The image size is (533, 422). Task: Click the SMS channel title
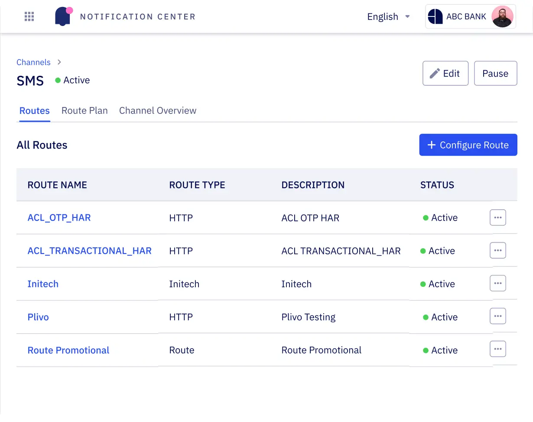(30, 81)
